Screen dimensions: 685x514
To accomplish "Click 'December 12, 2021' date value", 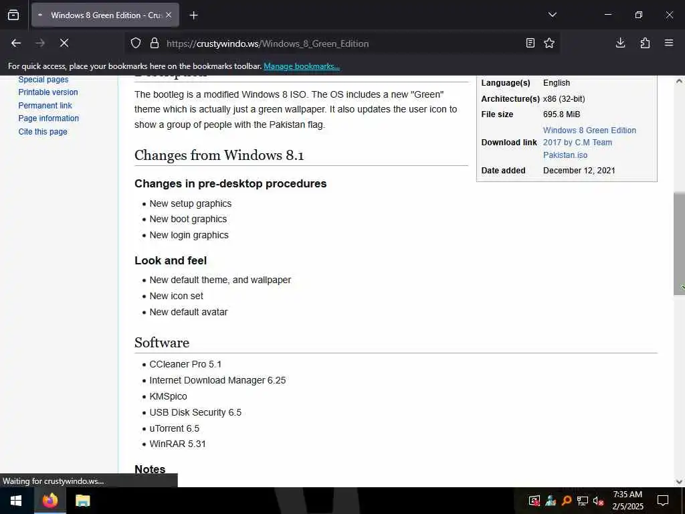I will 579,171.
